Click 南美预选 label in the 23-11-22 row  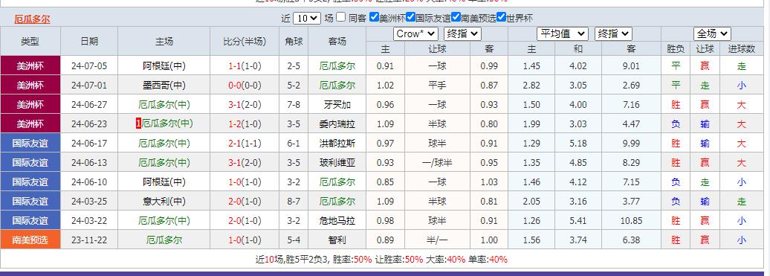click(30, 240)
